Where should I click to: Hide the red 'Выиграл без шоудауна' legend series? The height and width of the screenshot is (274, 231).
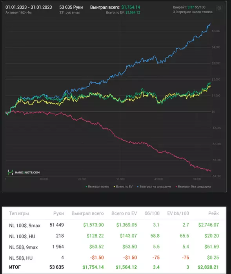[x=193, y=187]
